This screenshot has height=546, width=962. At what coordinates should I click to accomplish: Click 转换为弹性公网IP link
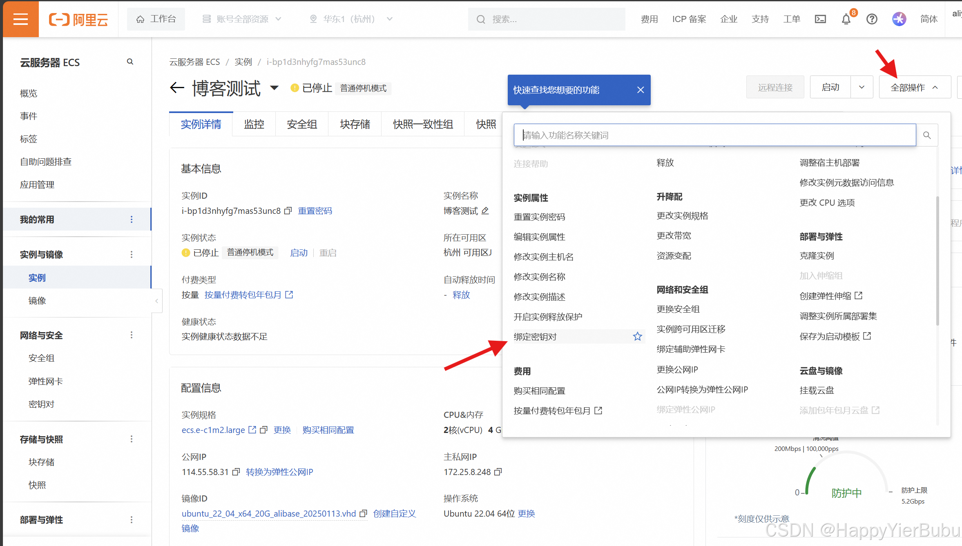[279, 472]
